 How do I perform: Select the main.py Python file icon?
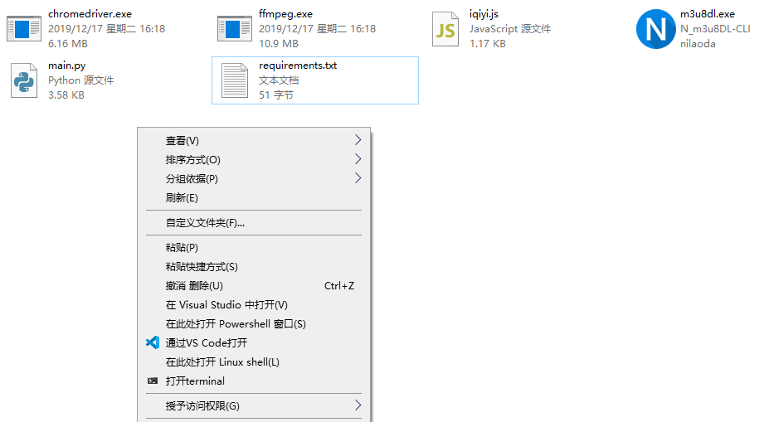point(23,80)
